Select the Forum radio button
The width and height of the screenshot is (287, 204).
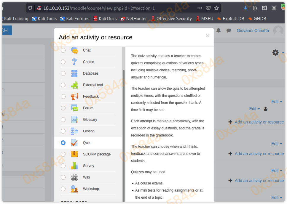pyautogui.click(x=63, y=108)
